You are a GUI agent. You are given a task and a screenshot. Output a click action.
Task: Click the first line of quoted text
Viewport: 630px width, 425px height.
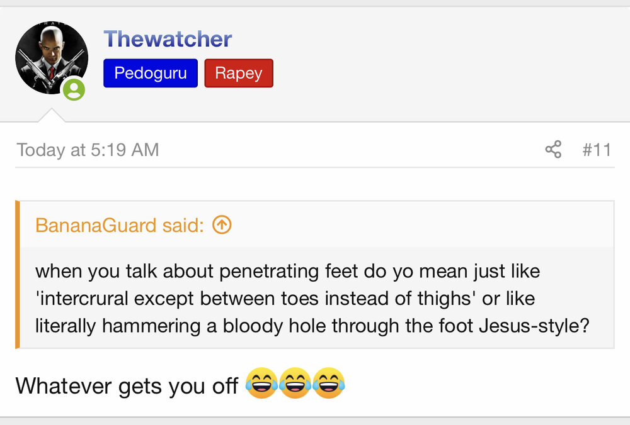pyautogui.click(x=287, y=272)
